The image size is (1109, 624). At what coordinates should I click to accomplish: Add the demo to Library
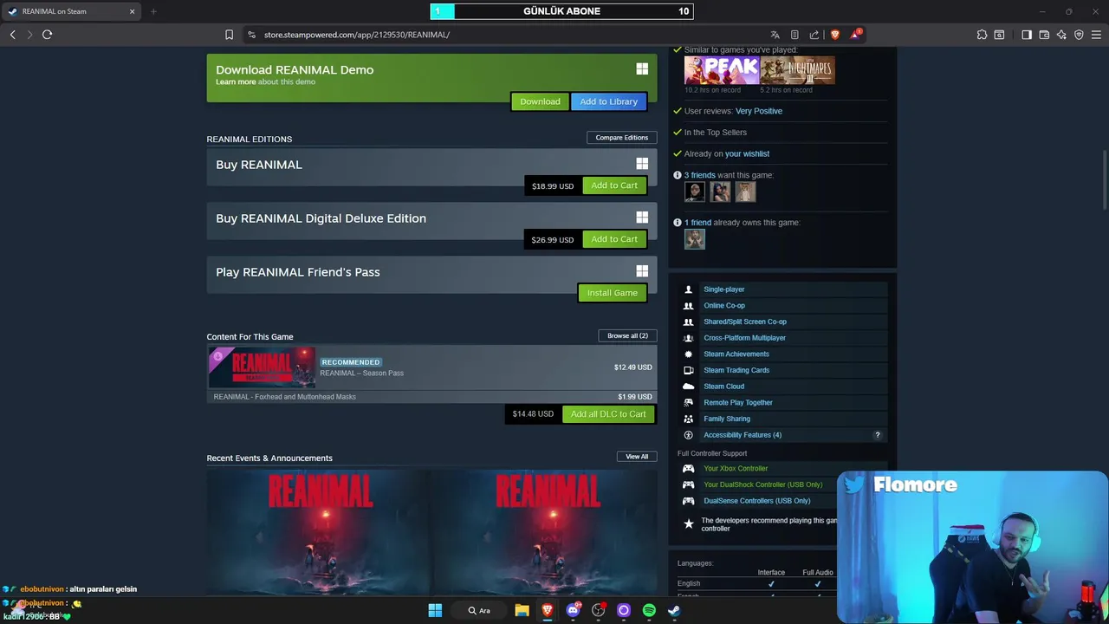coord(608,101)
